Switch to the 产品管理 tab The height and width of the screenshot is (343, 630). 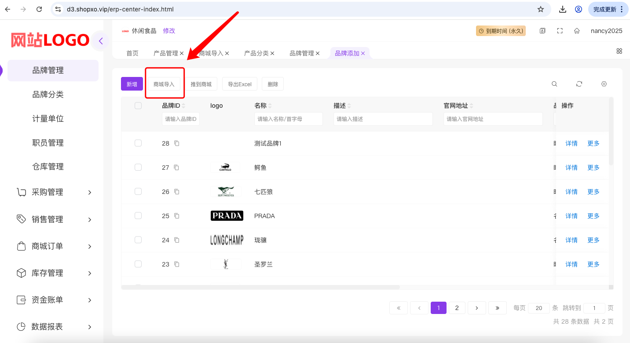click(165, 53)
